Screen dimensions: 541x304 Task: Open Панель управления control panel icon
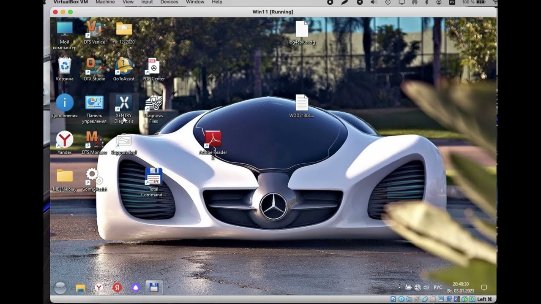click(x=94, y=109)
